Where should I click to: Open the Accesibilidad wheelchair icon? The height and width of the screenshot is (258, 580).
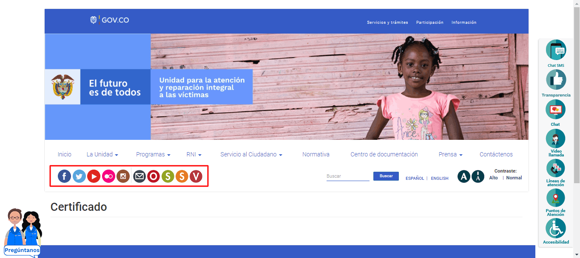tap(555, 228)
